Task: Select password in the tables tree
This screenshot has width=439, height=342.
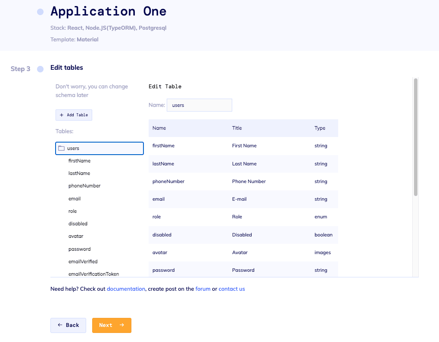Action: (x=80, y=249)
